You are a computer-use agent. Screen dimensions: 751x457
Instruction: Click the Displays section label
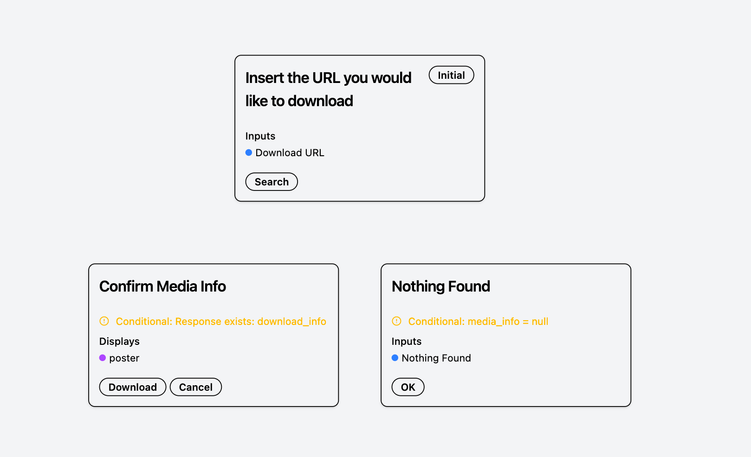[x=119, y=342]
